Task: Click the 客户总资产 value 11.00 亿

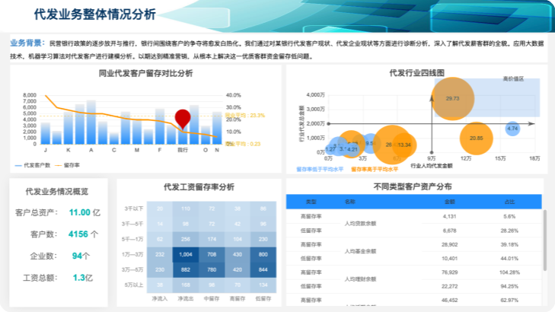Action: click(85, 212)
